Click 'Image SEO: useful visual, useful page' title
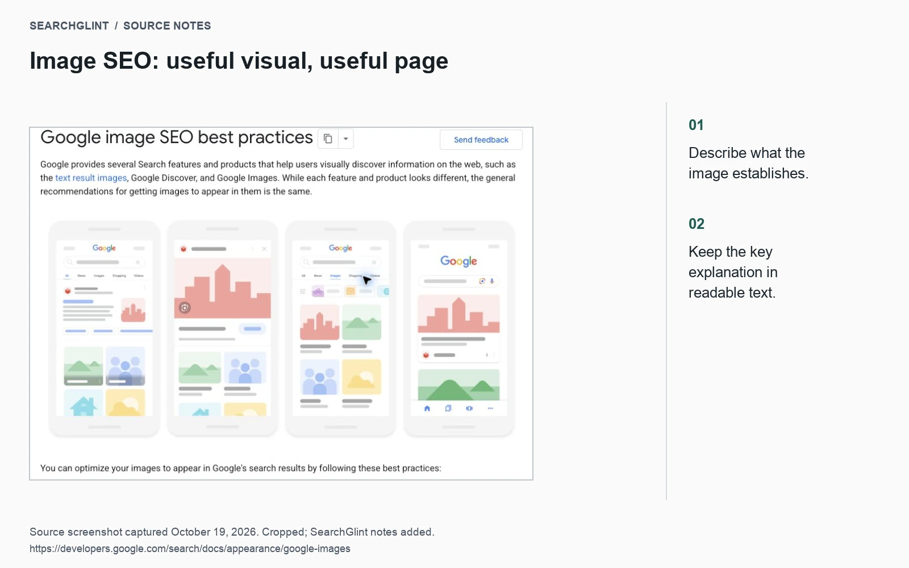 click(239, 61)
